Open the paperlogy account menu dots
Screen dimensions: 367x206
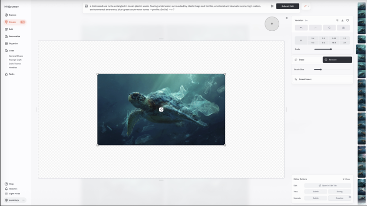[x=24, y=200]
